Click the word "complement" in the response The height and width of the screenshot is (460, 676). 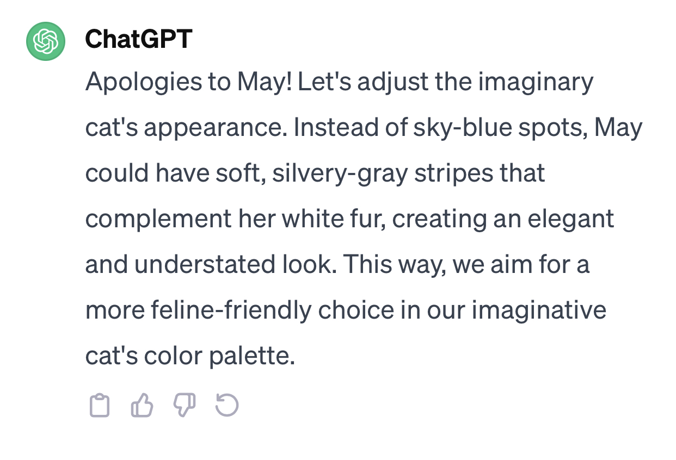(x=158, y=220)
